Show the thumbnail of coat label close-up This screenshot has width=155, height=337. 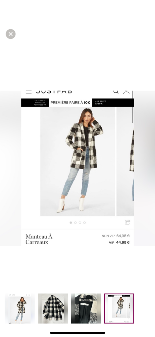coord(86,308)
